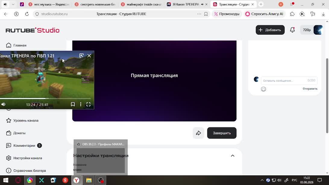Viewport: 329px width, 185px height.
Task: Go back in the browser
Action: click(6, 14)
